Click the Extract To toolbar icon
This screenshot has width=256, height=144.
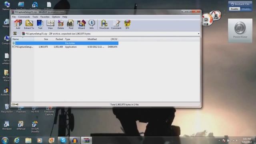(x=29, y=24)
